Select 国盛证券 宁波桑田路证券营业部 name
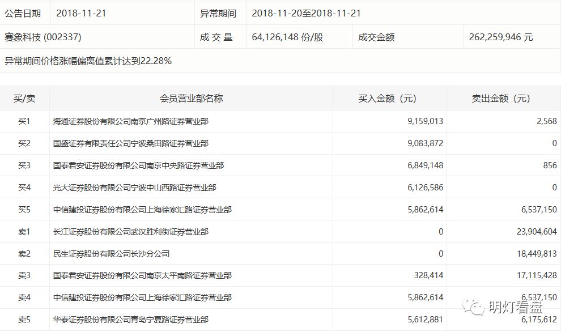The width and height of the screenshot is (561, 332). (130, 143)
